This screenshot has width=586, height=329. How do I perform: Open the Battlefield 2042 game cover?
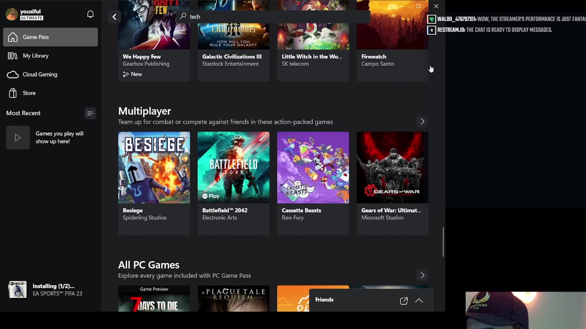tap(233, 167)
